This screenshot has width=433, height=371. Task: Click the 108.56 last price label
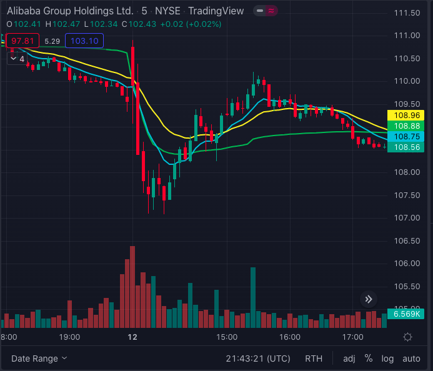click(406, 147)
